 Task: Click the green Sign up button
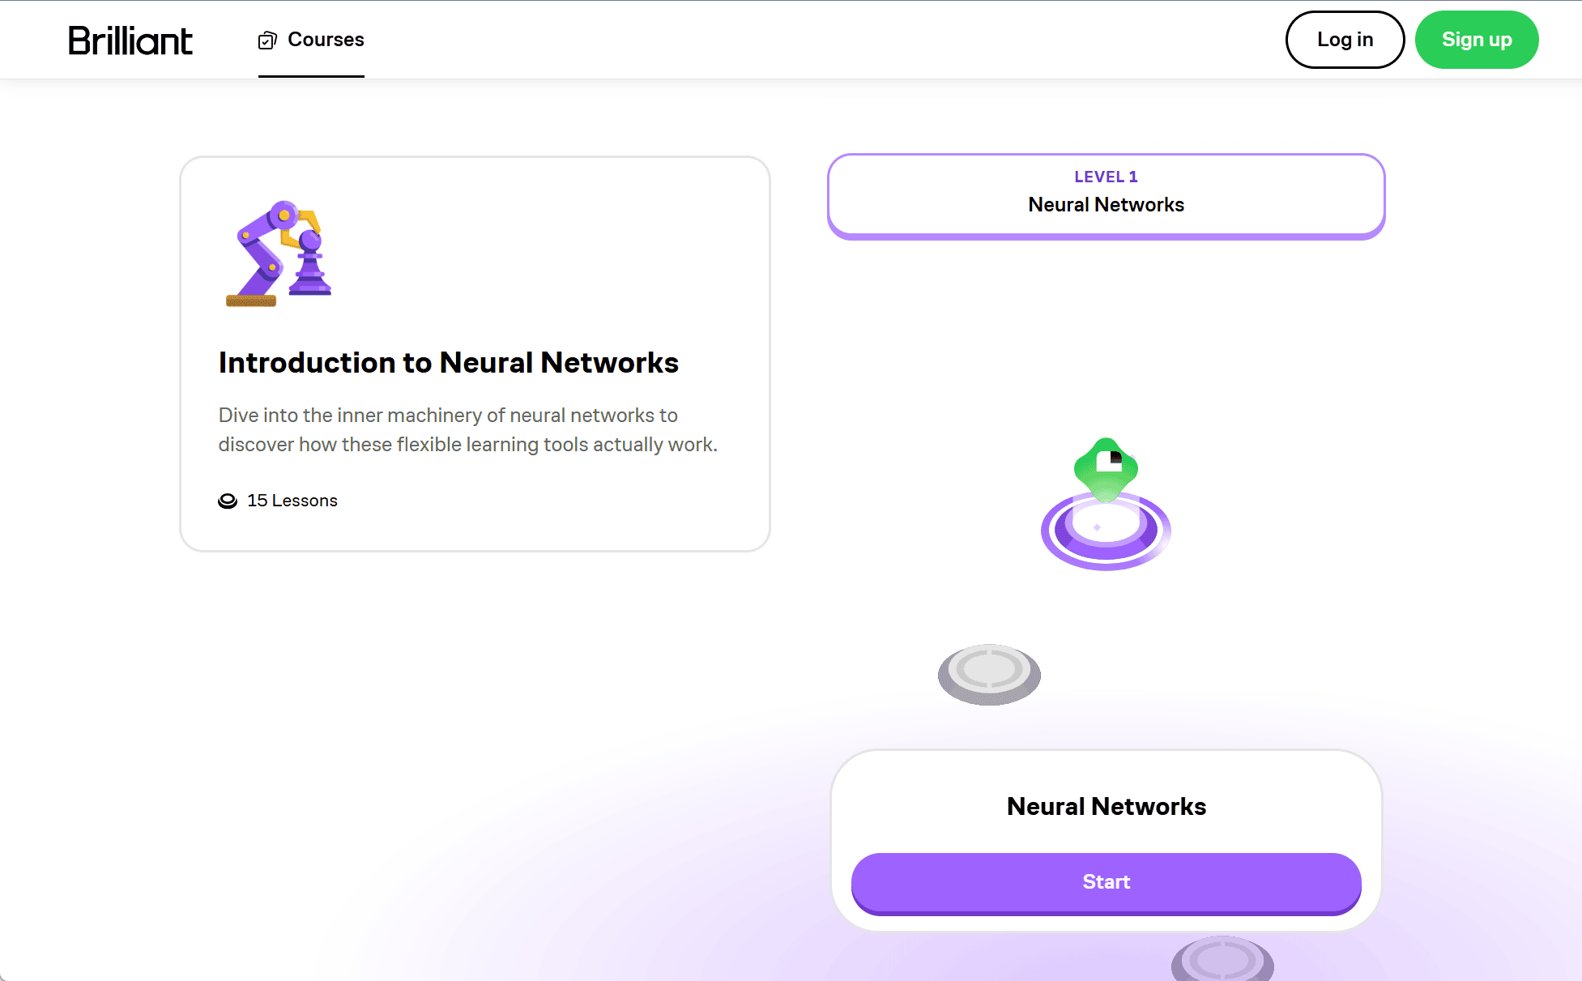(x=1476, y=40)
